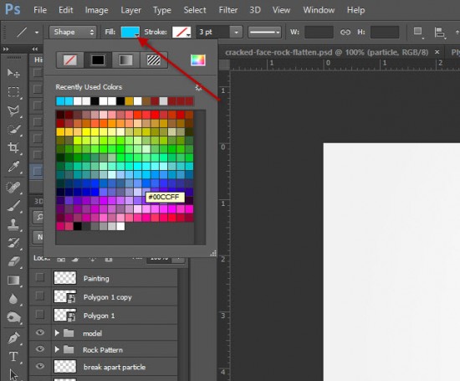Screen dimensions: 460x381
Task: Click the Width input field
Action: tap(319, 32)
